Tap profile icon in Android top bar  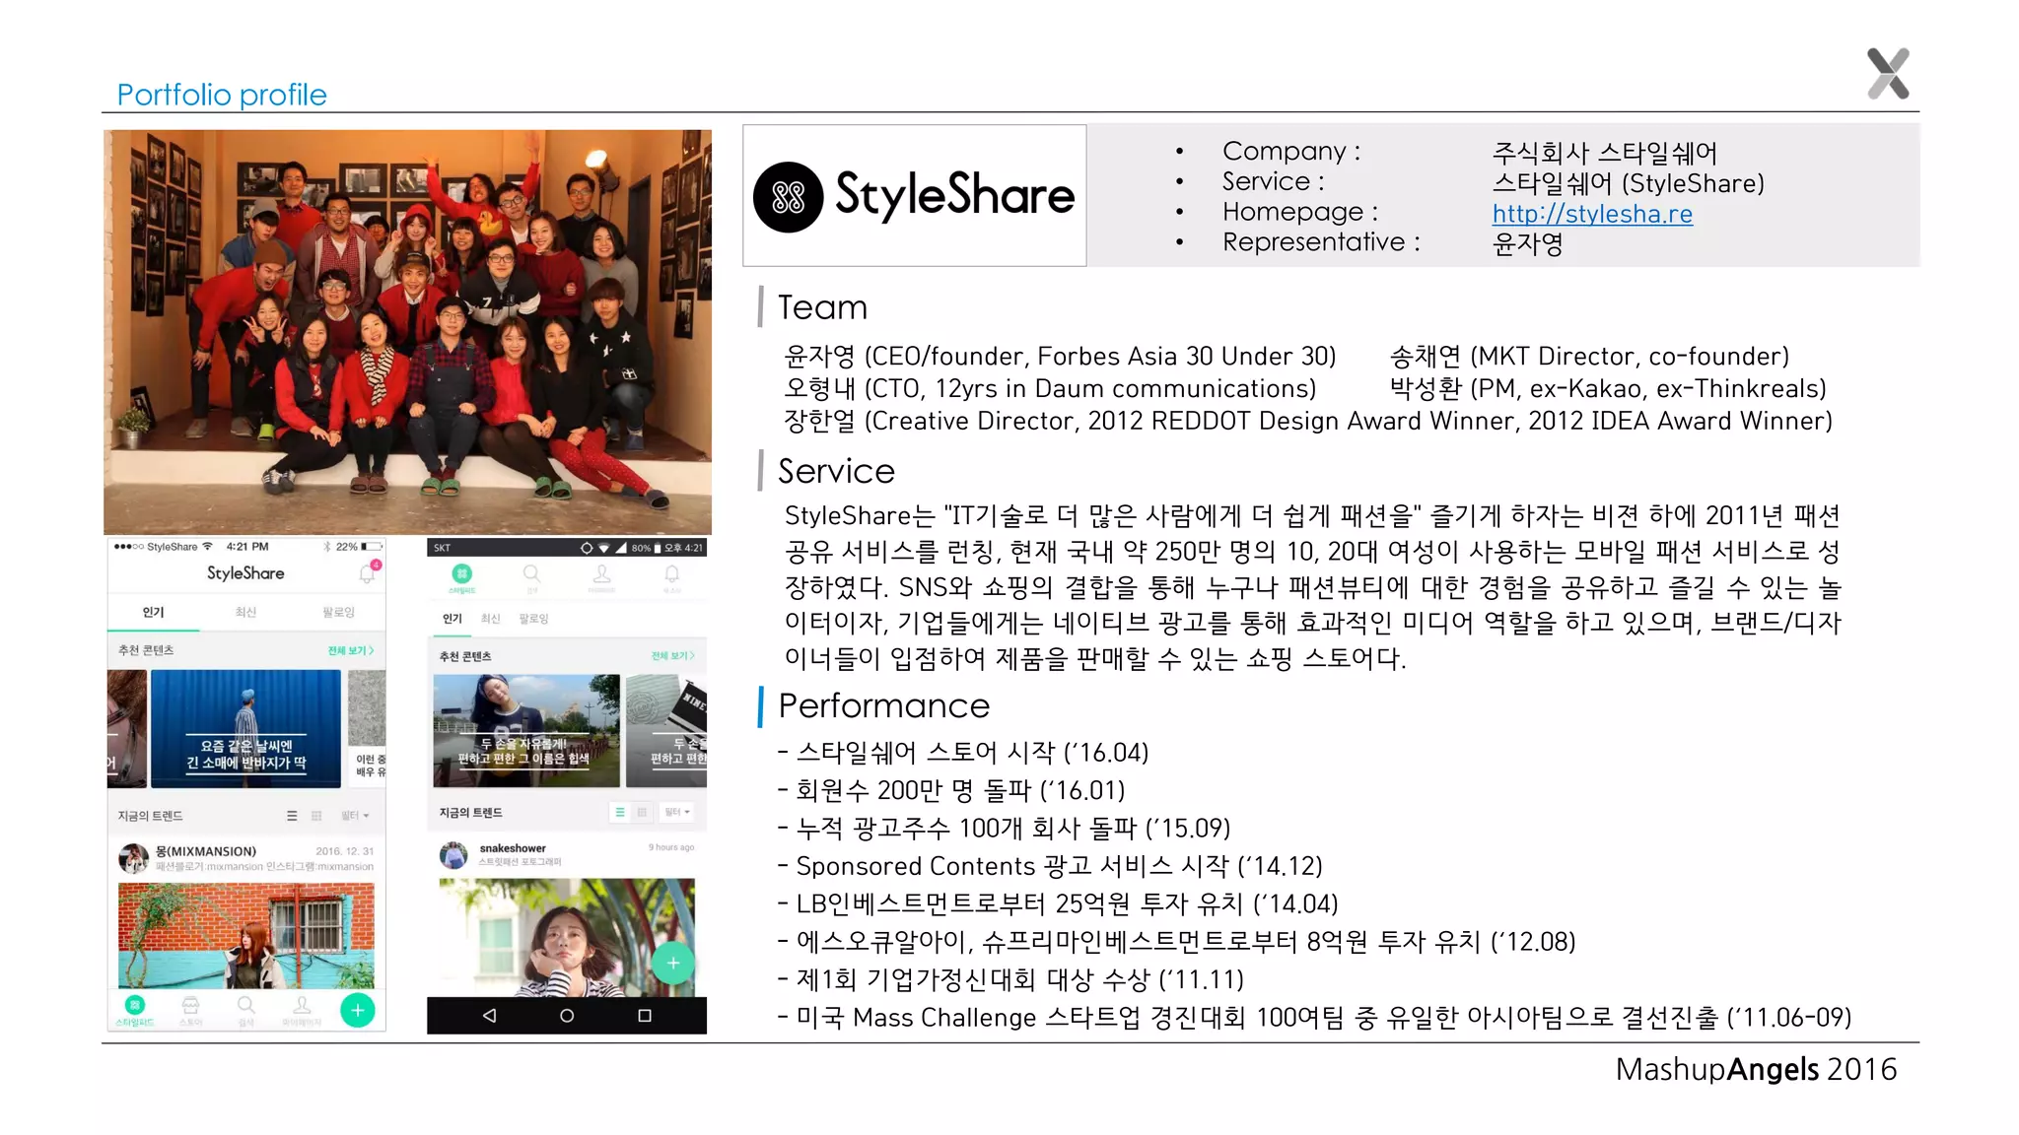pos(601,574)
